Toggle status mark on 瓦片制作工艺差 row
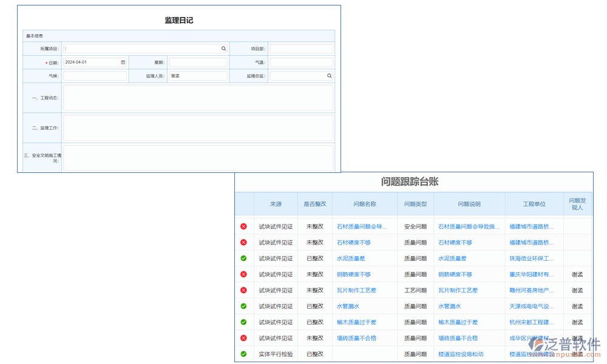This screenshot has width=607, height=364. pos(243,290)
